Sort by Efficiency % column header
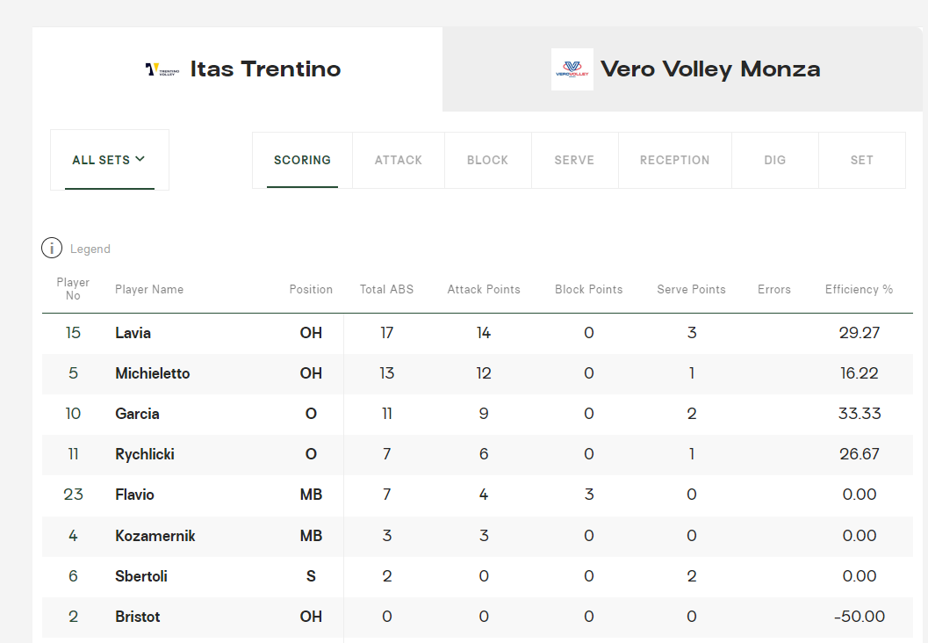The image size is (928, 643). pyautogui.click(x=859, y=289)
